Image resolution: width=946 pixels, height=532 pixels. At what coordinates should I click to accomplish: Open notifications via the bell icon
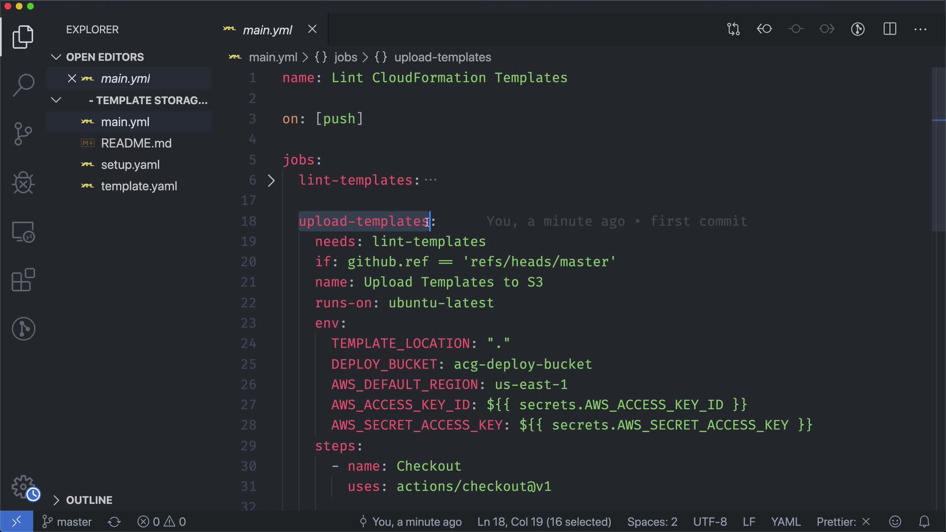pyautogui.click(x=924, y=522)
